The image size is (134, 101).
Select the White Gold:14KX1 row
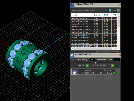click(94, 43)
